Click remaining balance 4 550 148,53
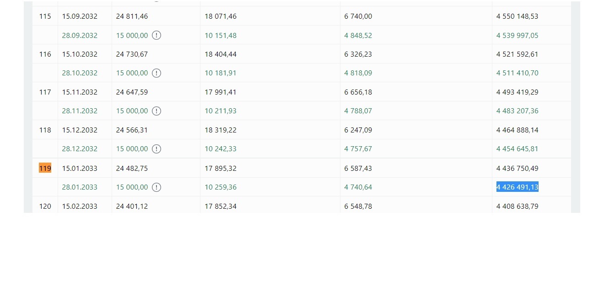This screenshot has width=604, height=296. point(517,16)
